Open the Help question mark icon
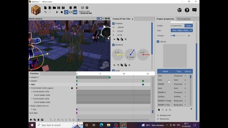Image resolution: width=228 pixels, height=128 pixels. (x=187, y=10)
